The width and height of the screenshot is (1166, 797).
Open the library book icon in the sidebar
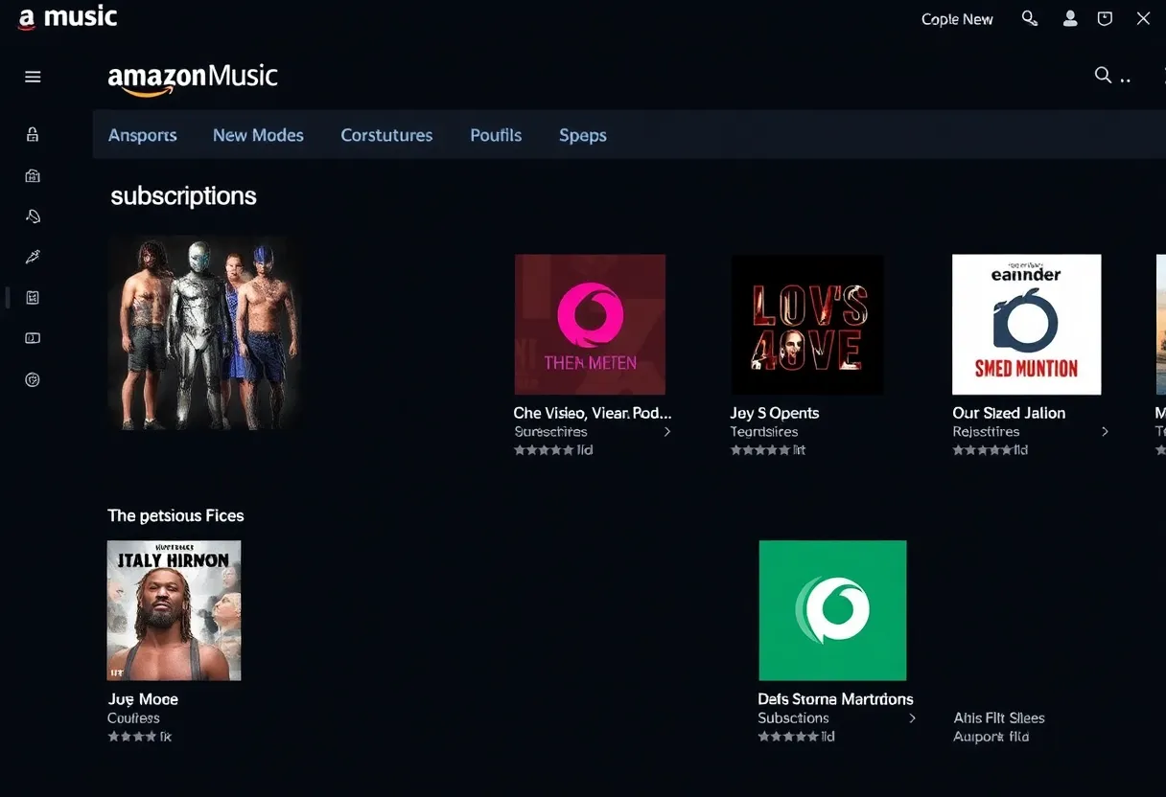(x=32, y=297)
